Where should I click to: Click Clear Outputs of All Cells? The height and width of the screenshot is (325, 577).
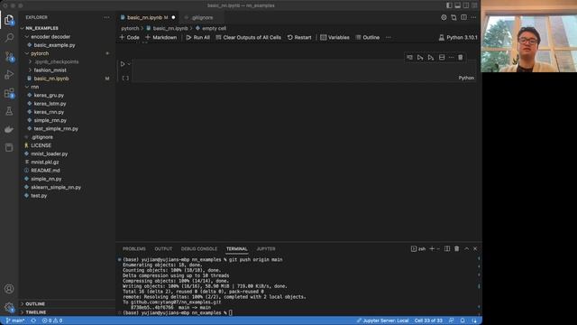[x=249, y=37]
